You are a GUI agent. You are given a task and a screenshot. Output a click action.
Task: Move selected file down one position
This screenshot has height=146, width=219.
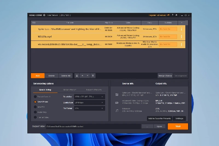(87, 76)
